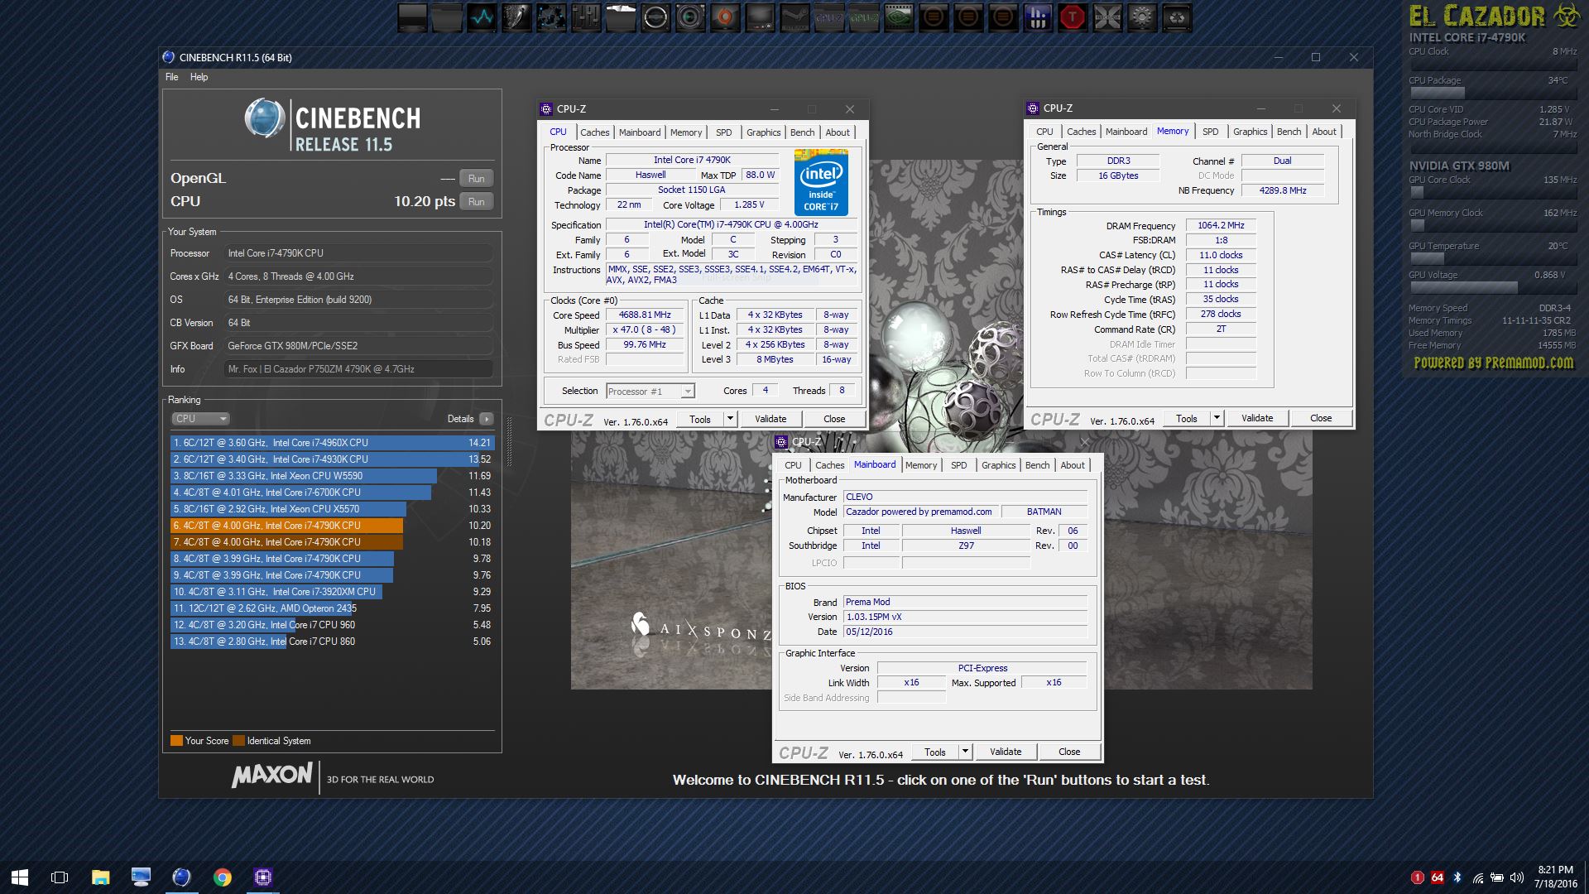Open Tools dropdown arrow in Memory CPU-Z window
Image resolution: width=1589 pixels, height=894 pixels.
[x=1217, y=418]
